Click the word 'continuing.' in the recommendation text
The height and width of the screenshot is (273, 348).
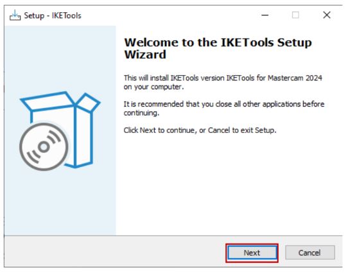141,113
